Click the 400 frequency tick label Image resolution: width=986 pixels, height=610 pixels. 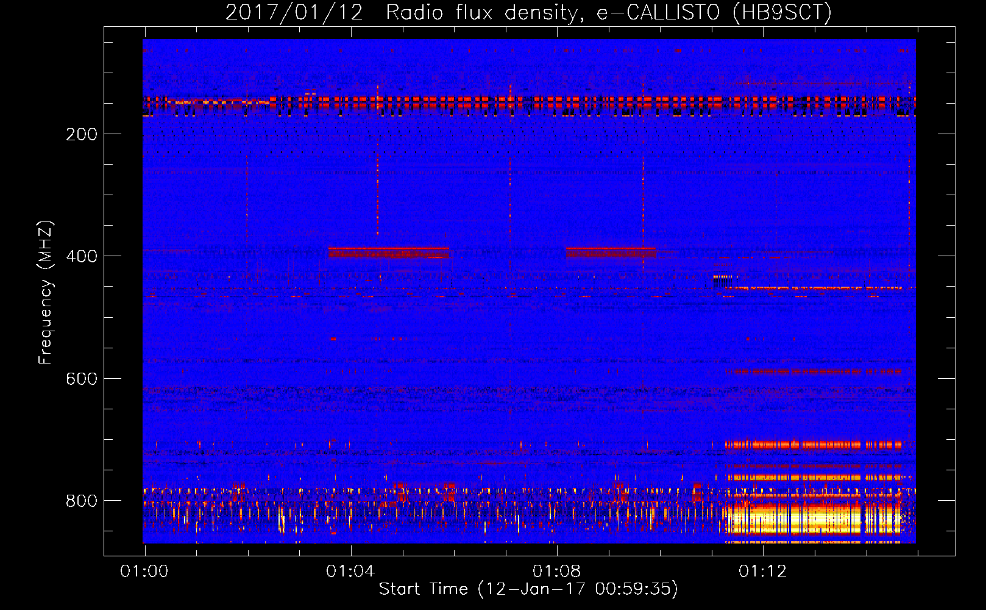pos(82,256)
